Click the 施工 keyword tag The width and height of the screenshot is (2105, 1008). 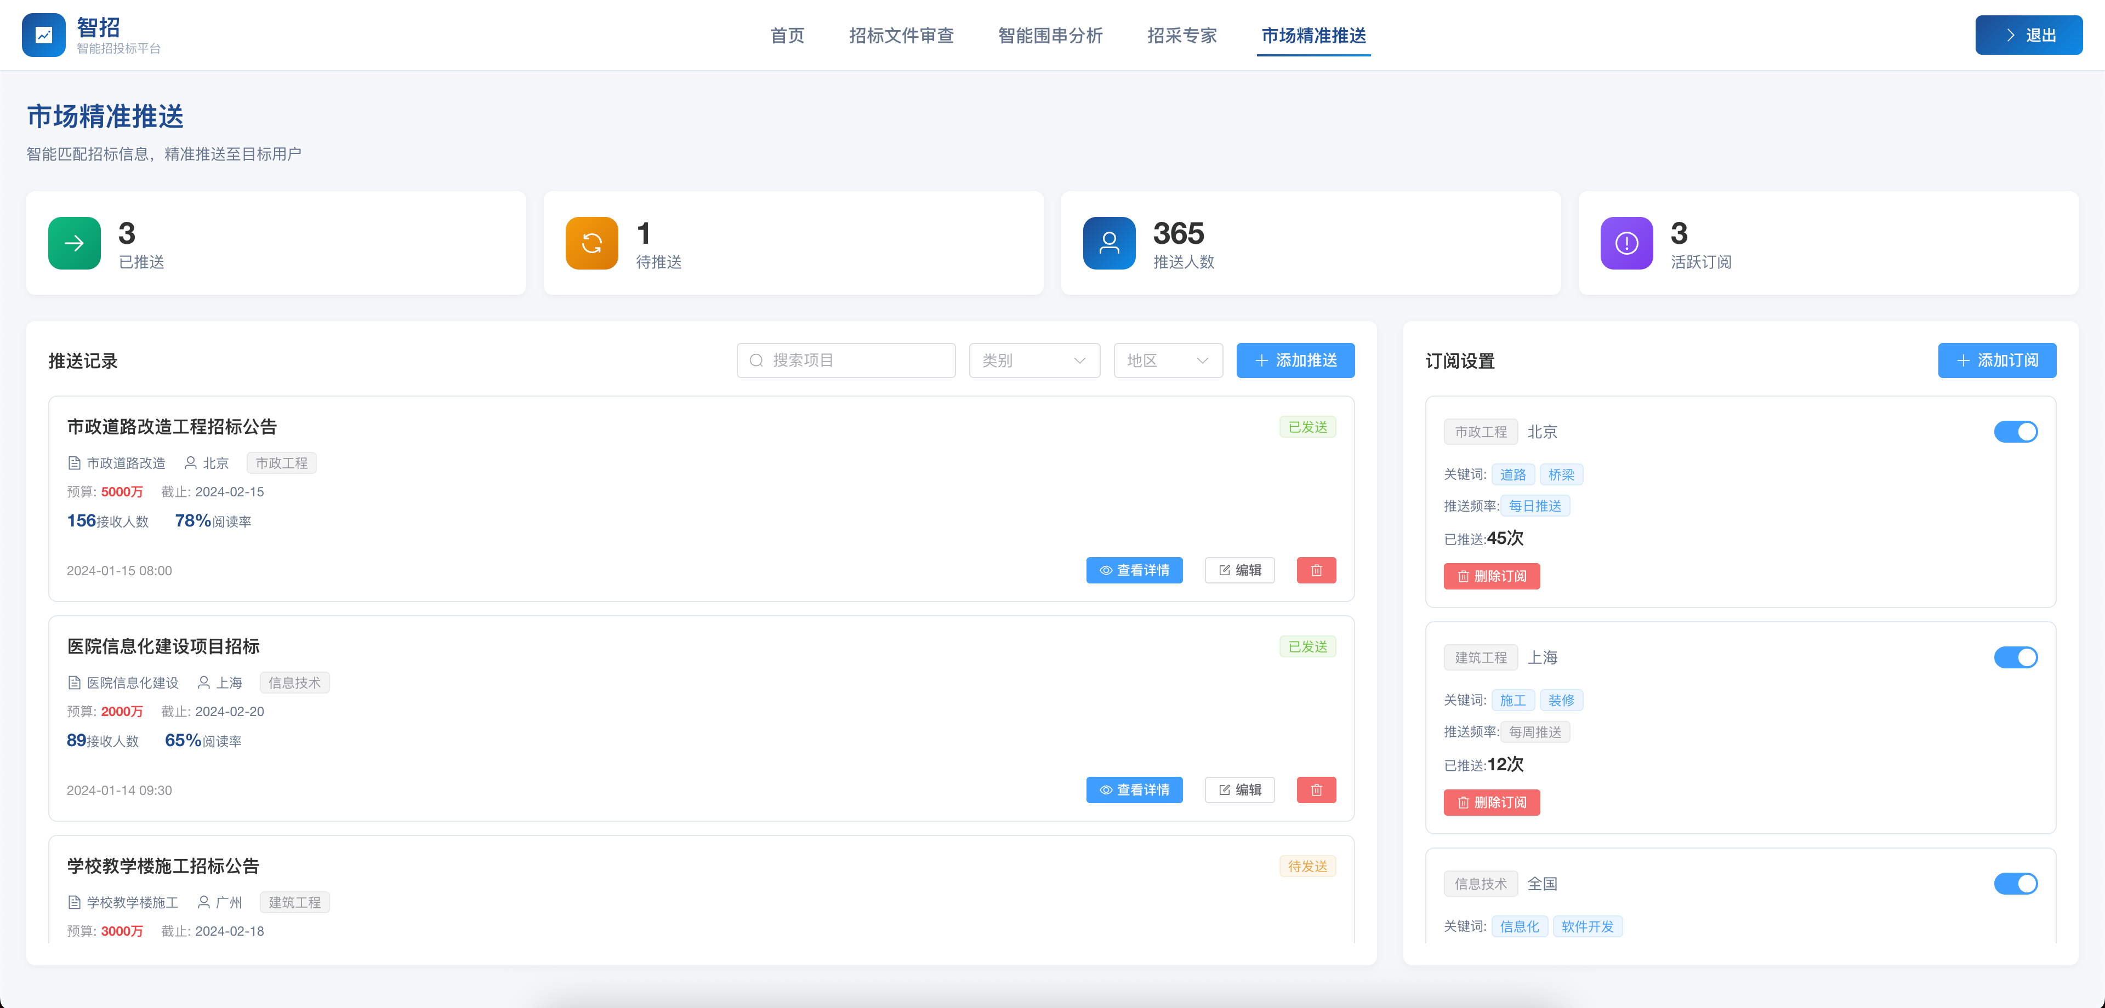(x=1512, y=701)
